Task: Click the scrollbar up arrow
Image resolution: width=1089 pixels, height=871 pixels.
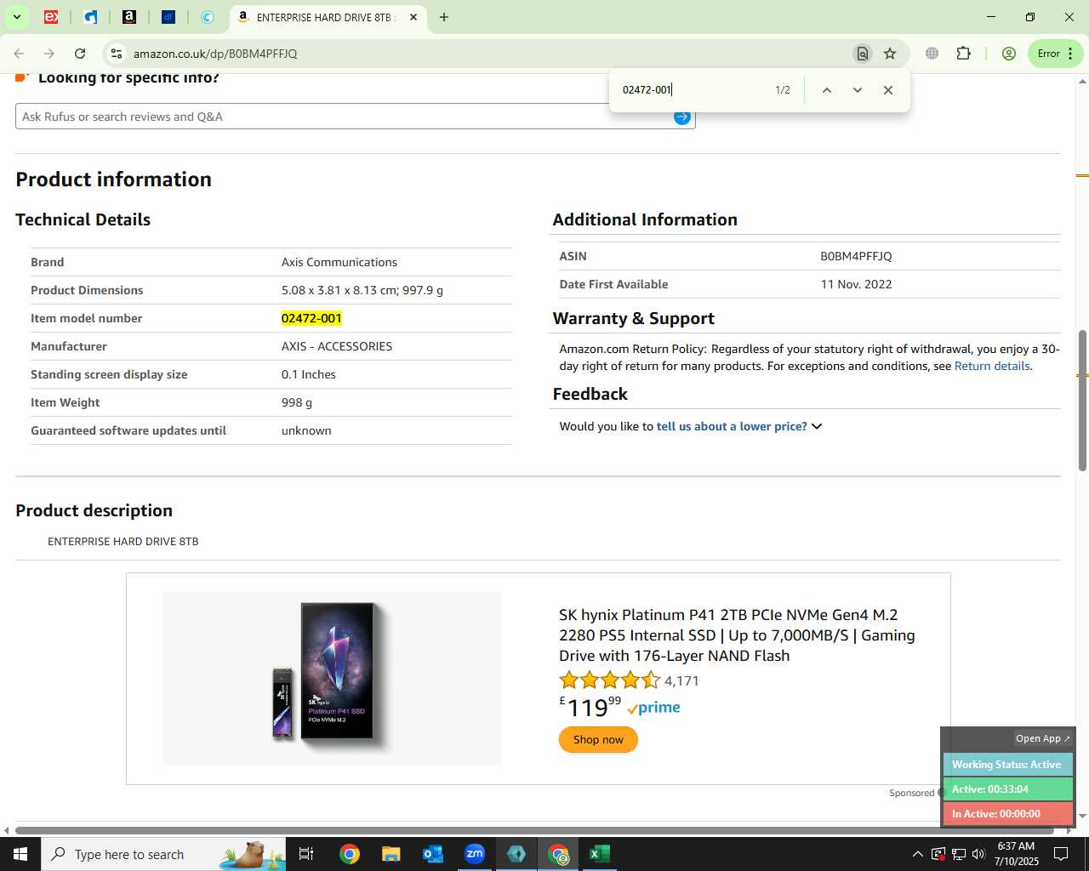Action: point(1082,82)
